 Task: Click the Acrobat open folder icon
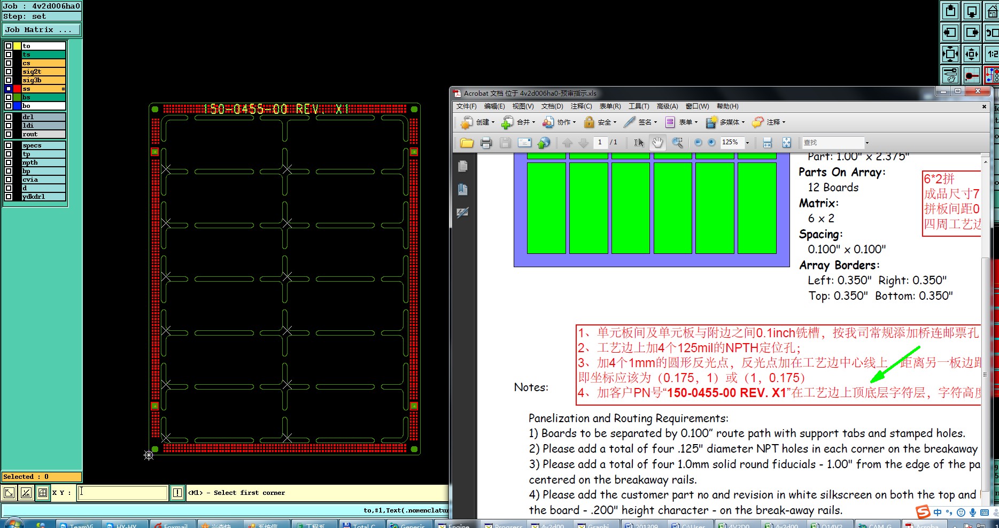[467, 143]
